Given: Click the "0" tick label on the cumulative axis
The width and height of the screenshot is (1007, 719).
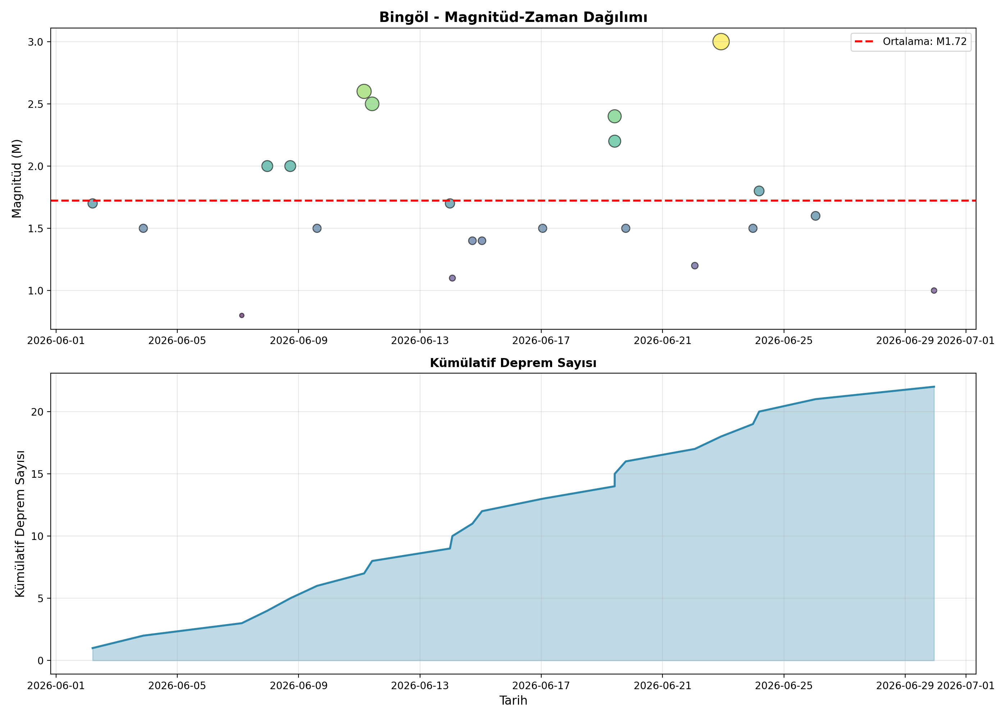Looking at the screenshot, I should point(41,660).
